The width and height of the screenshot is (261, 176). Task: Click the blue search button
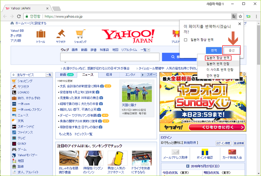179,57
